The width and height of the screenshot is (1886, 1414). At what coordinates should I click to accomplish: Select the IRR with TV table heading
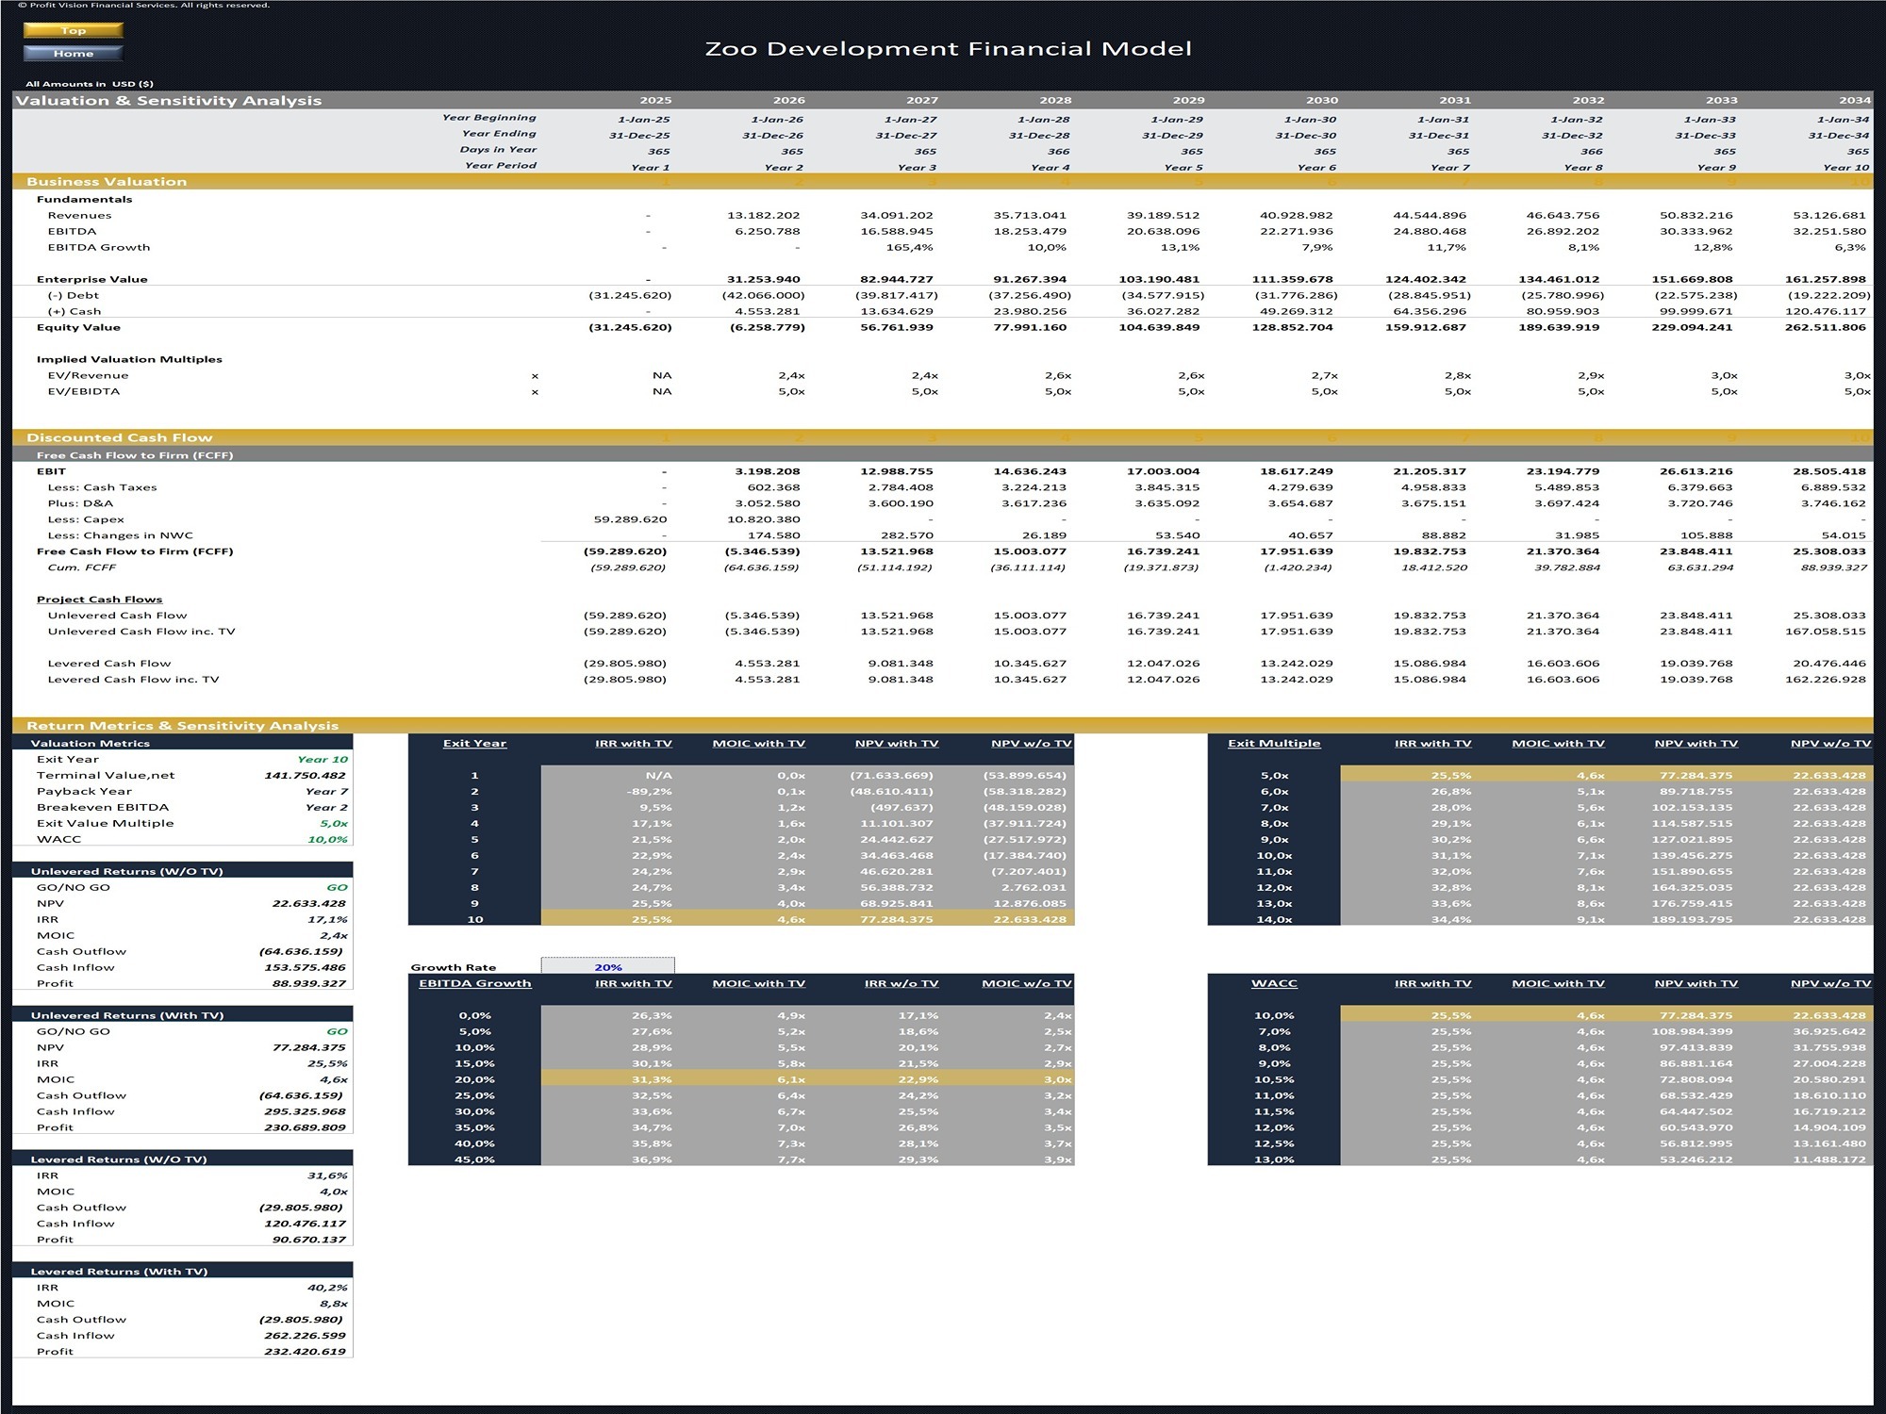[634, 743]
